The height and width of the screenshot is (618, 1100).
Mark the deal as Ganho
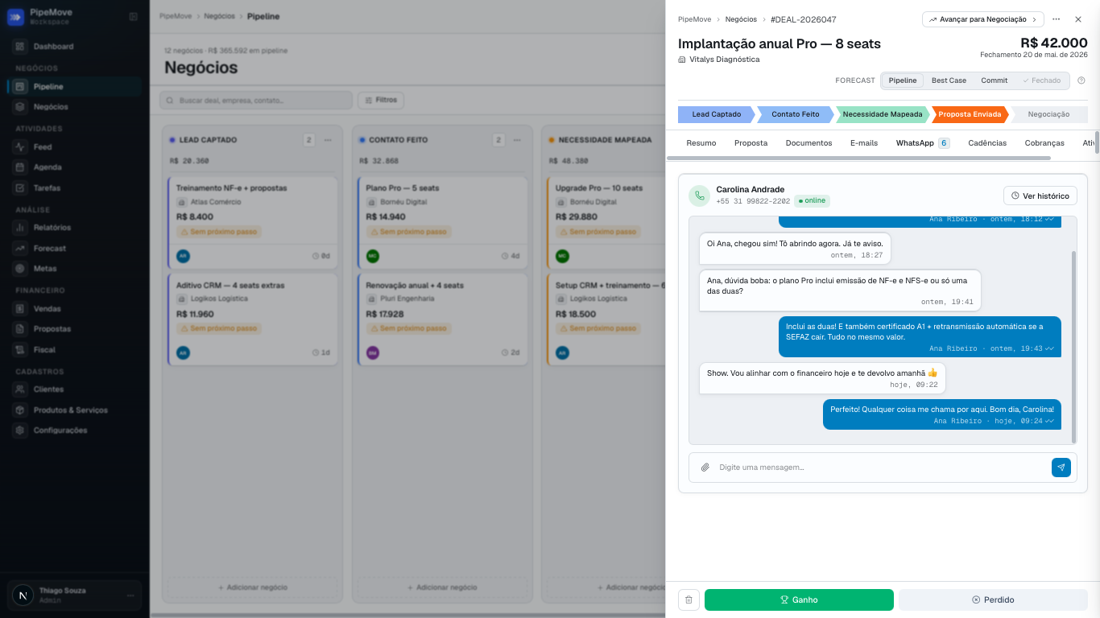tap(799, 599)
